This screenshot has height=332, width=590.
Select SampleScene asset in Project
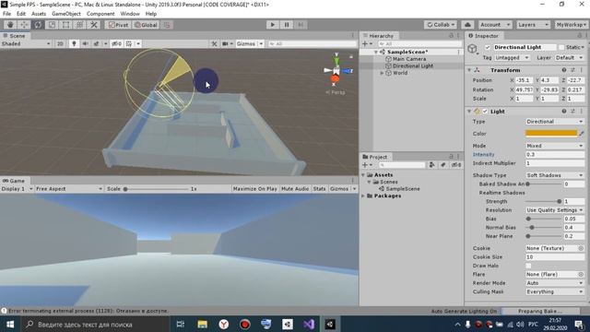tap(403, 189)
